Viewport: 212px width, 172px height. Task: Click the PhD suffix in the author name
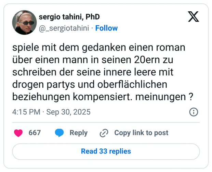(x=92, y=17)
